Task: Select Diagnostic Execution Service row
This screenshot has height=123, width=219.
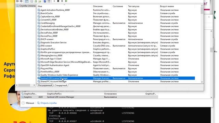Action: 116,42
